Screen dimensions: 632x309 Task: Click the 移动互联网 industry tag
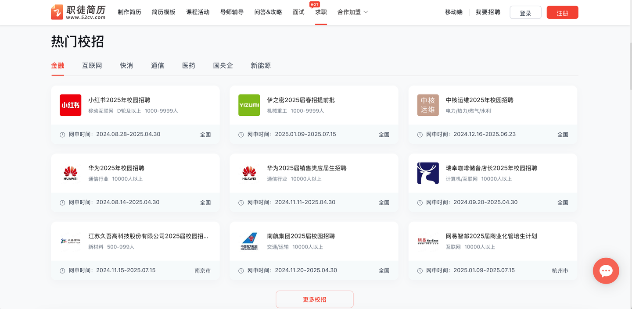[x=101, y=111]
